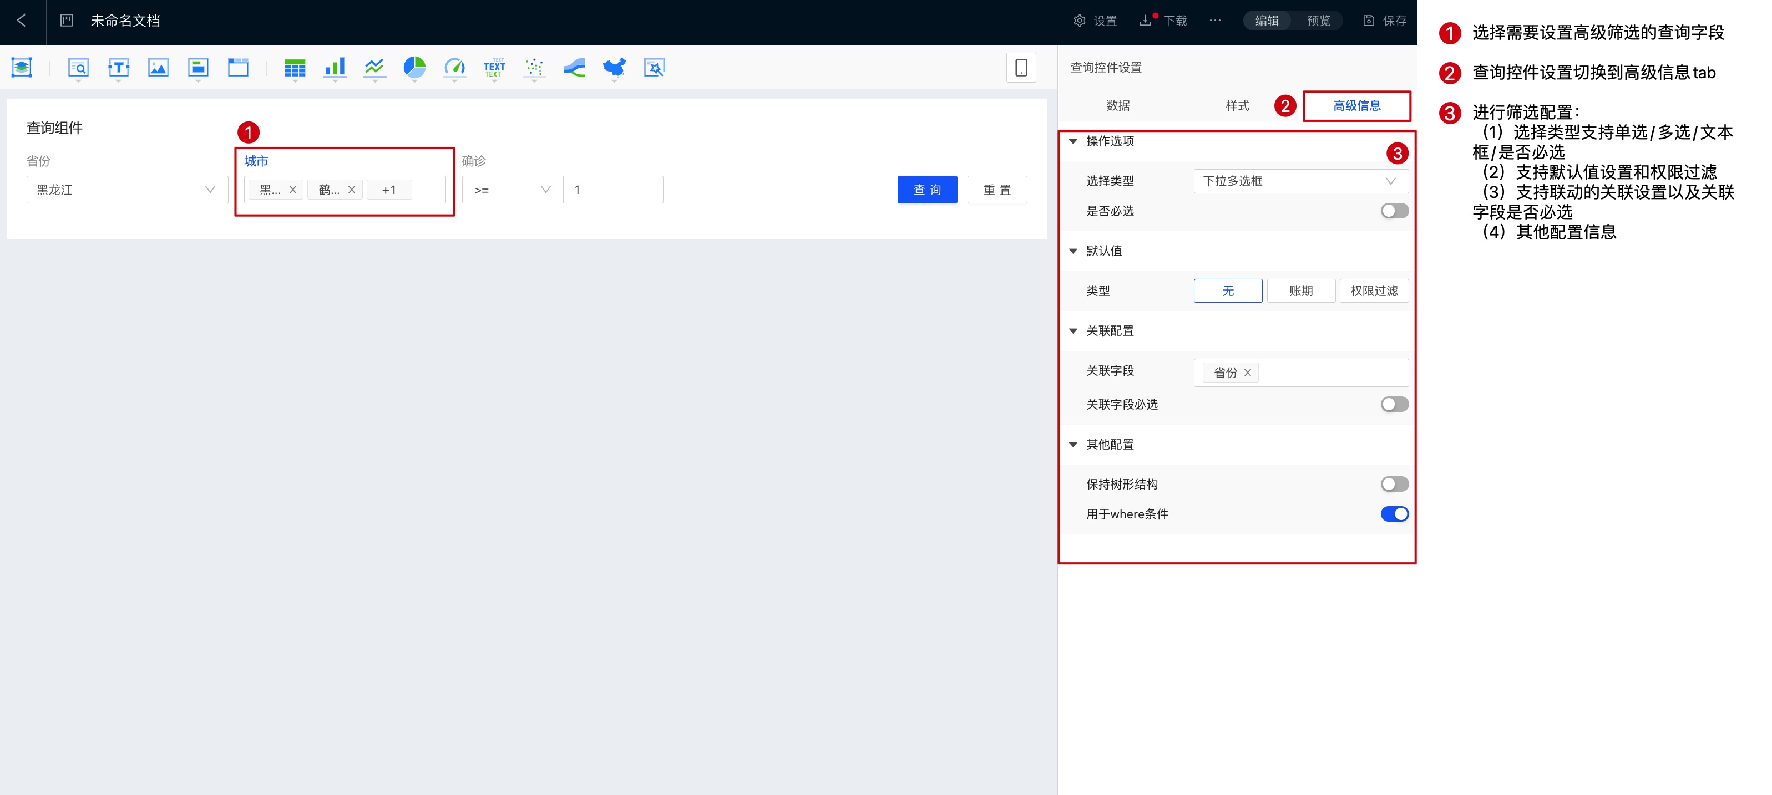Enable 保持树形结构 switch

tap(1394, 484)
